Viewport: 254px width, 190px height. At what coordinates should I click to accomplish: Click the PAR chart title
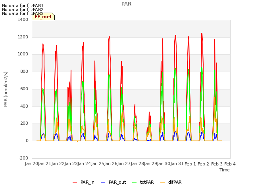coord(126,4)
